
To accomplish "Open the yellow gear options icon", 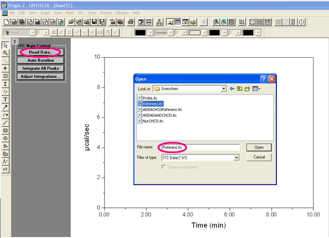I will tap(193, 22).
